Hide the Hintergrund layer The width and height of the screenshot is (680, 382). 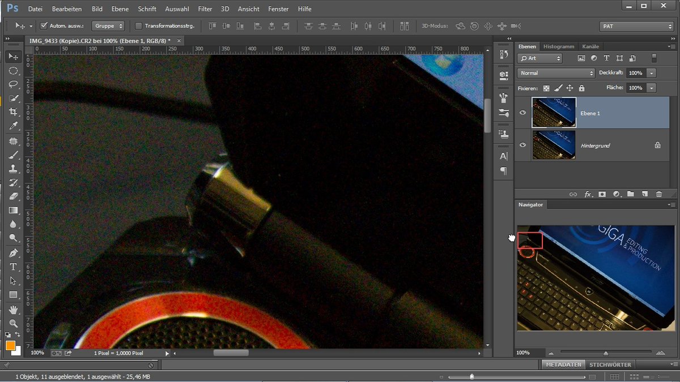pyautogui.click(x=522, y=145)
